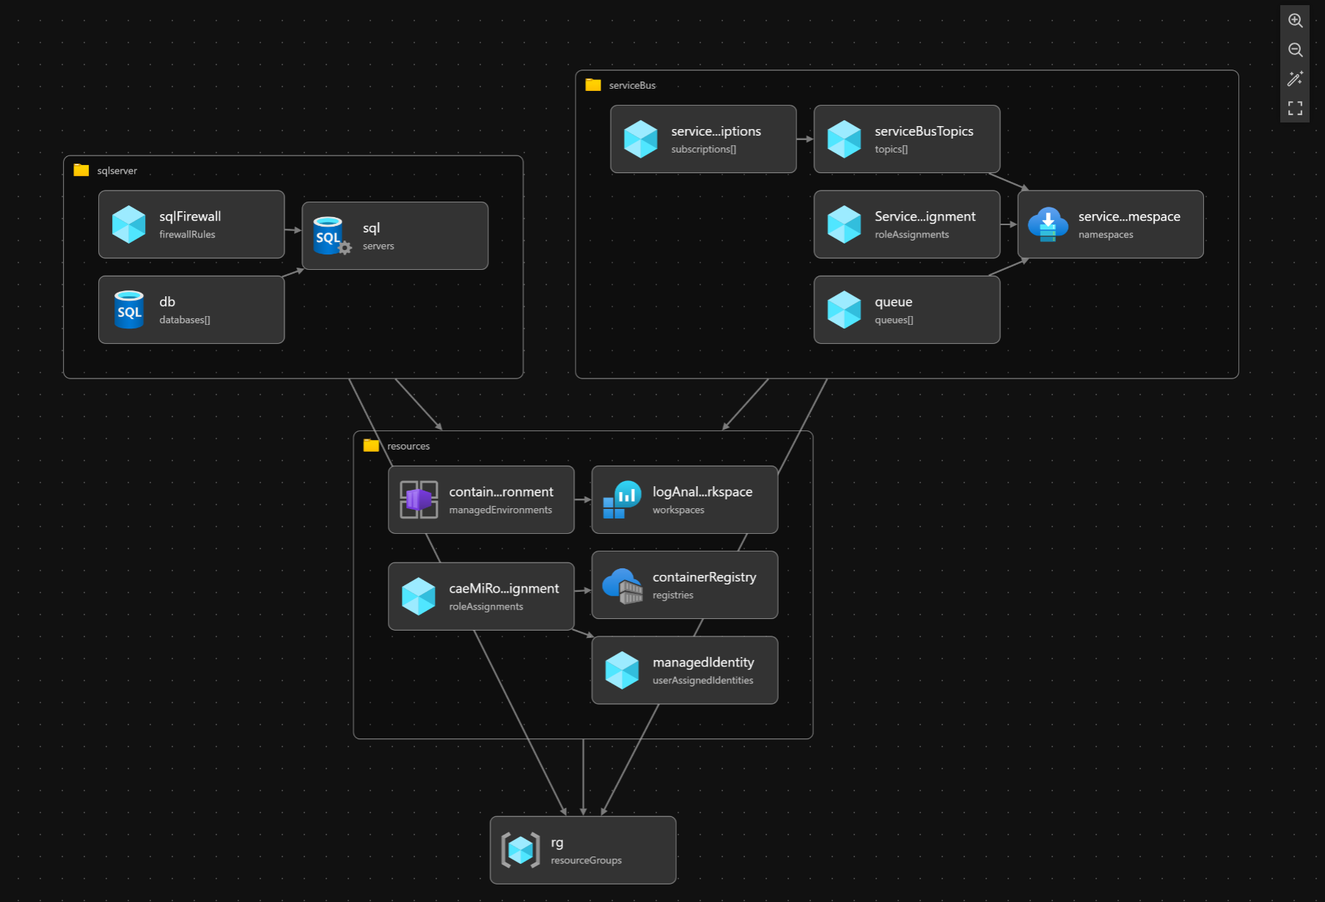Select the sqlFirewall node label
1325x902 pixels.
190,216
